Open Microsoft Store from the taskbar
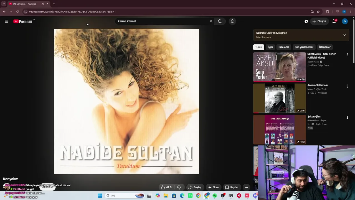The width and height of the screenshot is (355, 200). (174, 196)
